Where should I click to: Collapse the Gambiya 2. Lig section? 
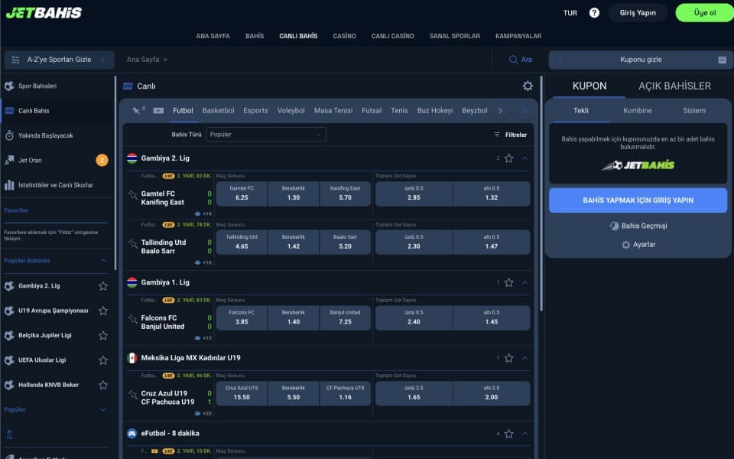[x=525, y=158]
